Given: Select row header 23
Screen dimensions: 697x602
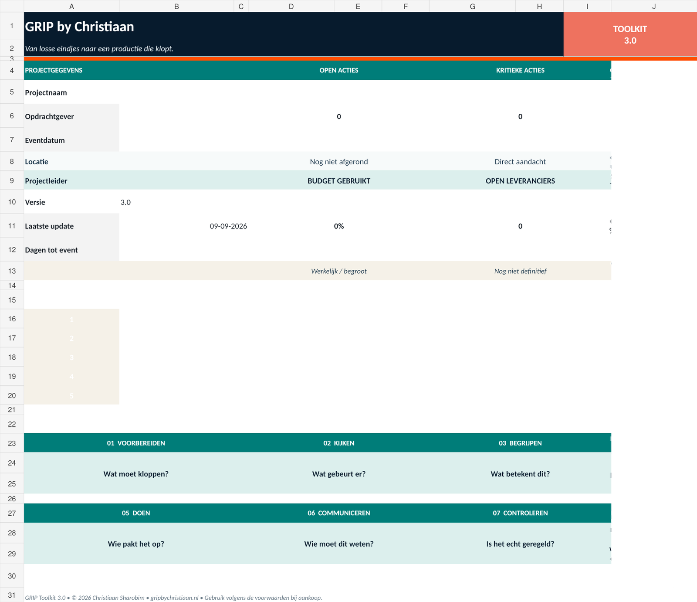Looking at the screenshot, I should coord(12,443).
